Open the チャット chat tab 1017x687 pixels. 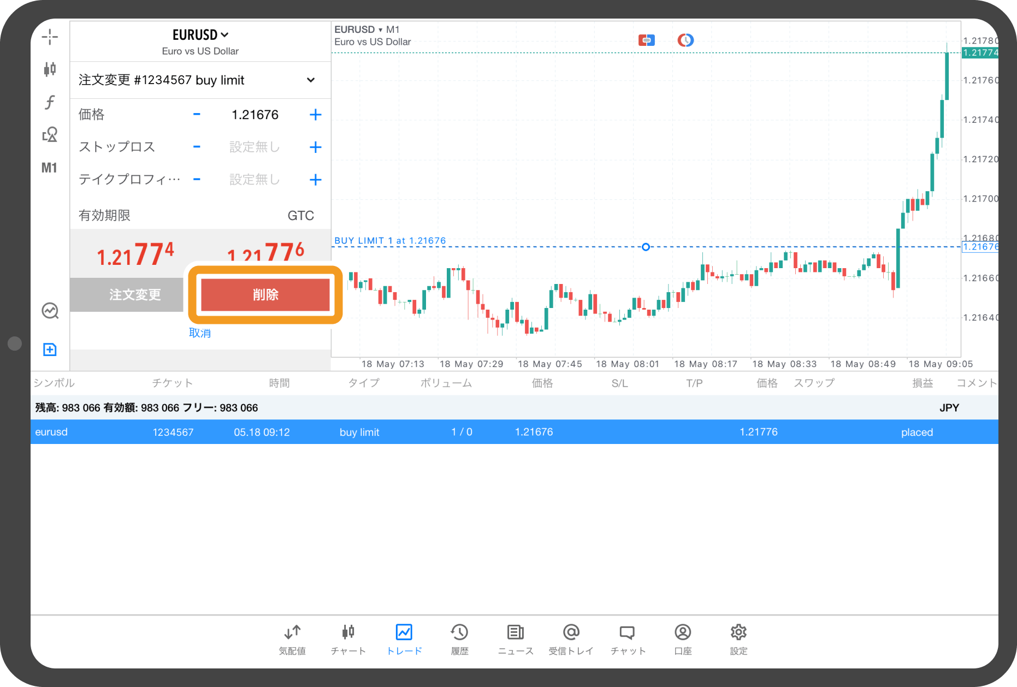(x=628, y=639)
